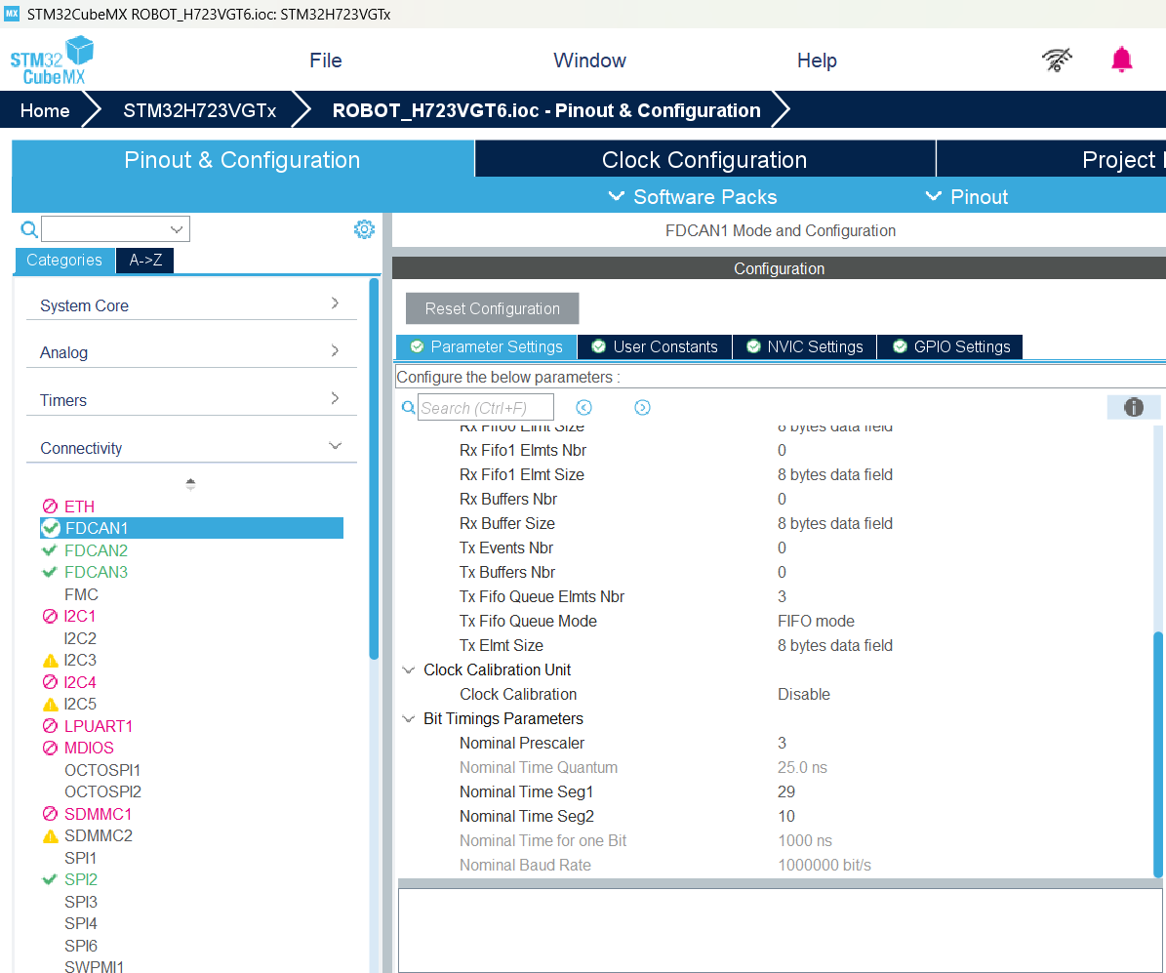Click the peripheral list vertical scrollbar
This screenshot has width=1166, height=973.
(374, 468)
